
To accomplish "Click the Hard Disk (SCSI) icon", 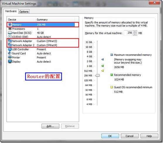I will [x=10, y=33].
